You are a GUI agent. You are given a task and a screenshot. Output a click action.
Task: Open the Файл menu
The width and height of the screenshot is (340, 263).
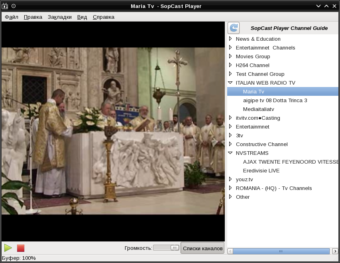[12, 17]
